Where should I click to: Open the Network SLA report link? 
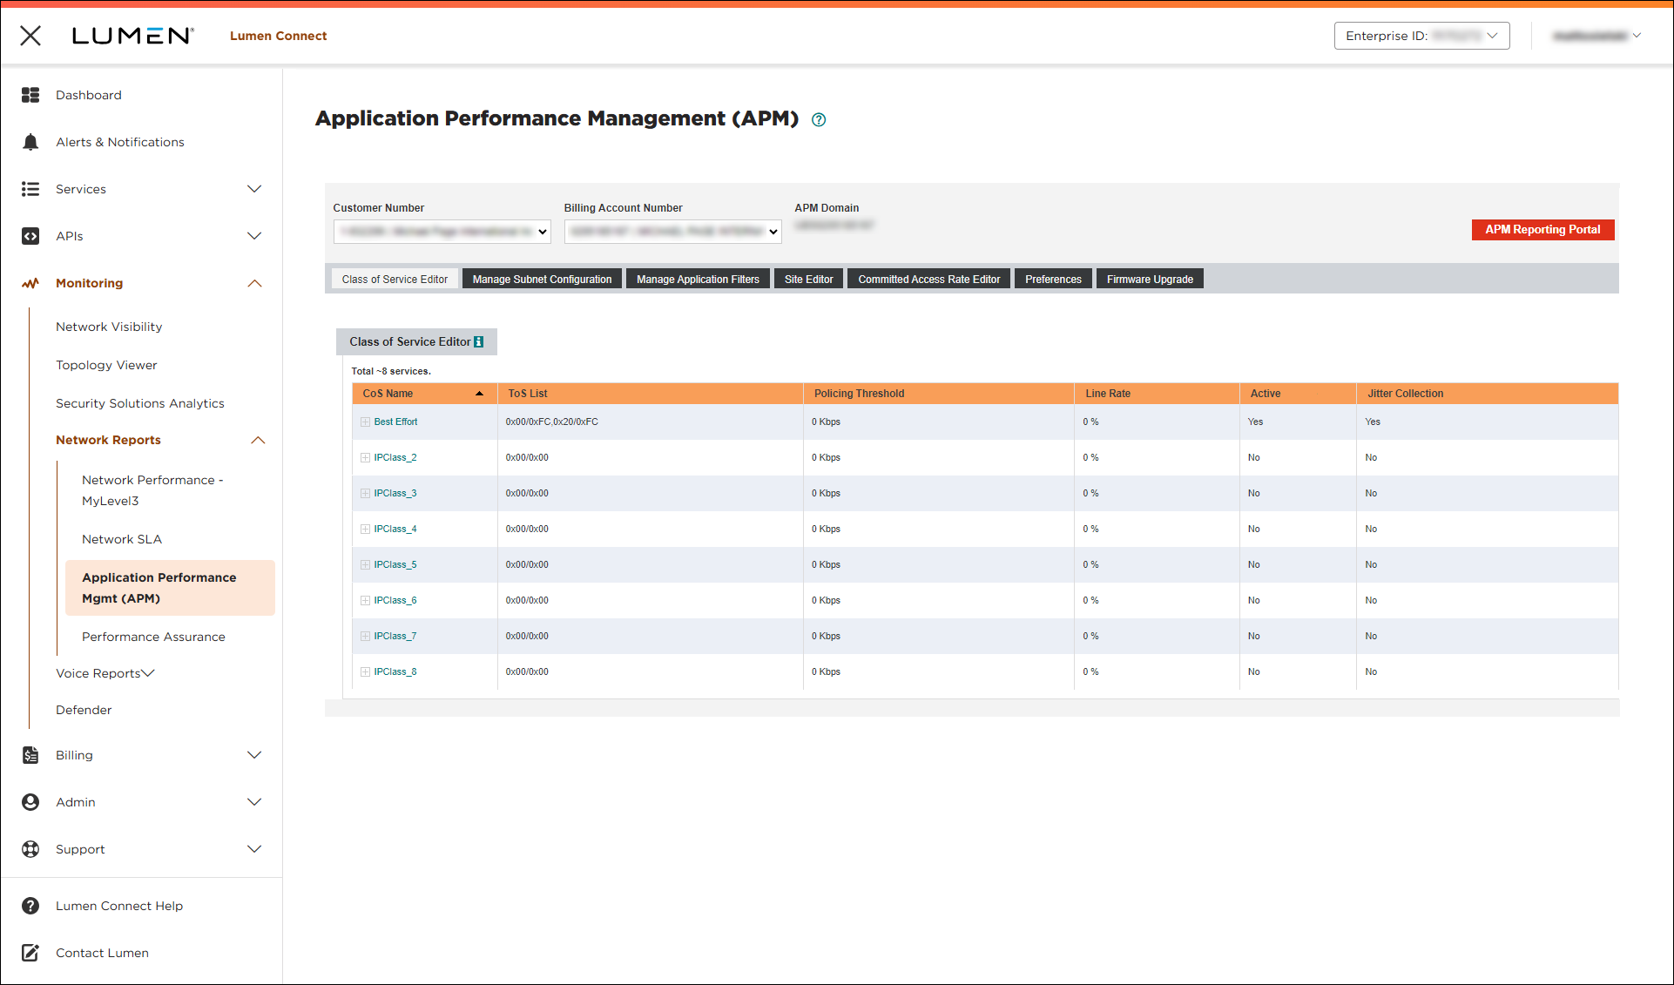point(122,538)
